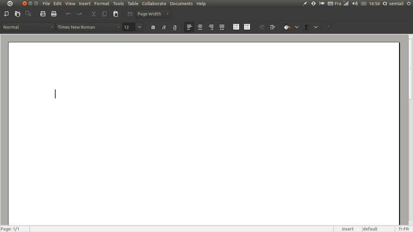
Task: Print the document
Action: (x=54, y=14)
